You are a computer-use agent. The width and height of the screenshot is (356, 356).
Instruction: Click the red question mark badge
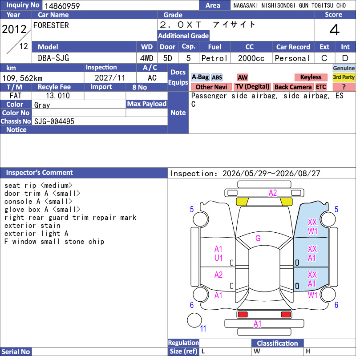click(x=344, y=87)
